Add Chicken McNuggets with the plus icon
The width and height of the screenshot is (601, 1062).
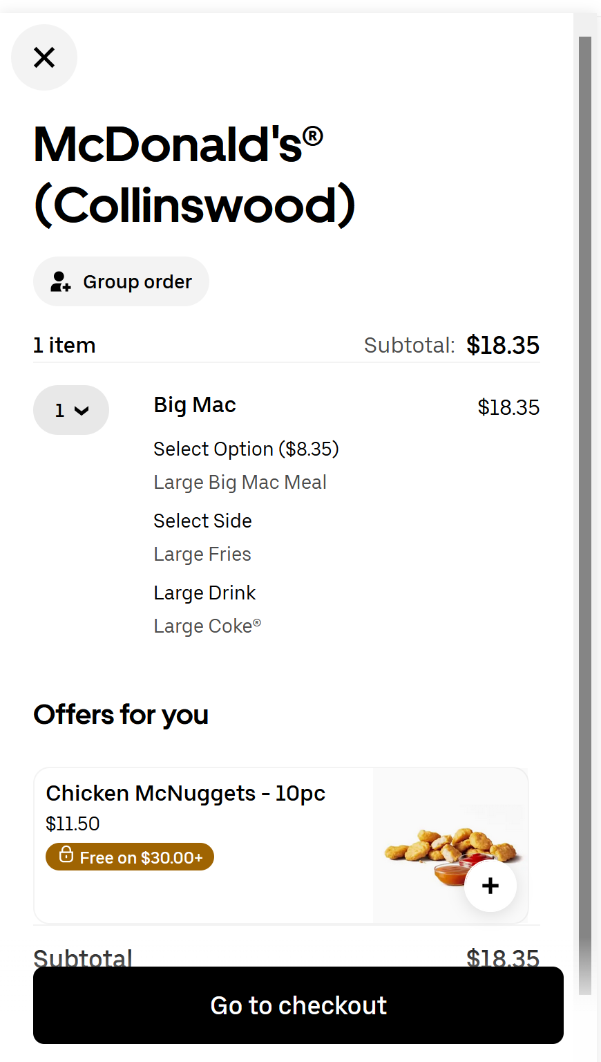click(490, 886)
